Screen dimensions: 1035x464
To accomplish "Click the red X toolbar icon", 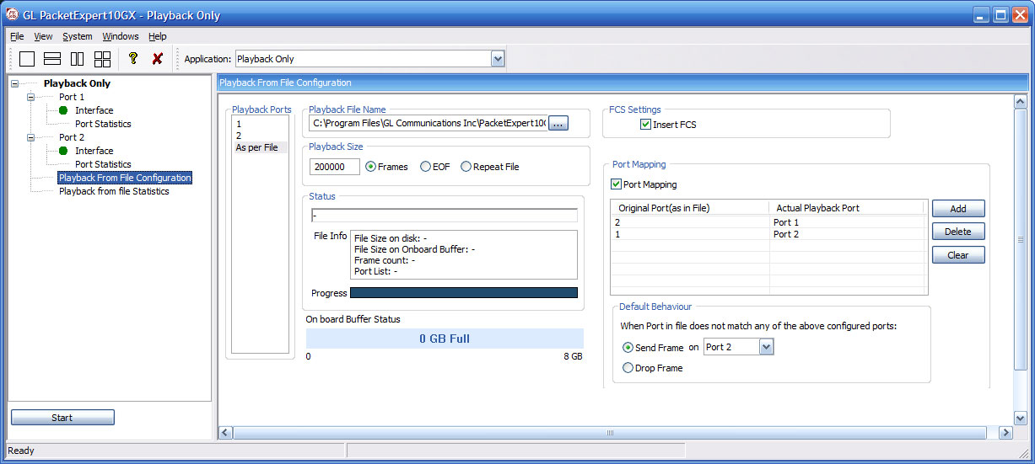I will coord(158,59).
